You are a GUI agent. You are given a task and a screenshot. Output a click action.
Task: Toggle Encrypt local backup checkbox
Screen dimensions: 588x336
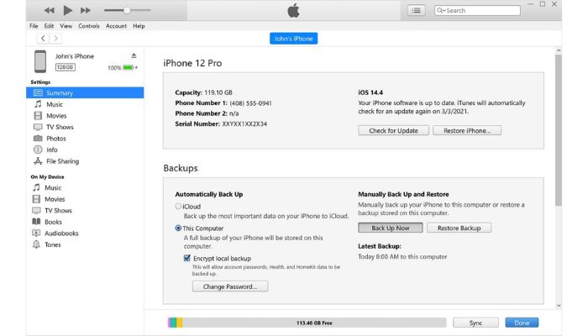click(x=186, y=258)
